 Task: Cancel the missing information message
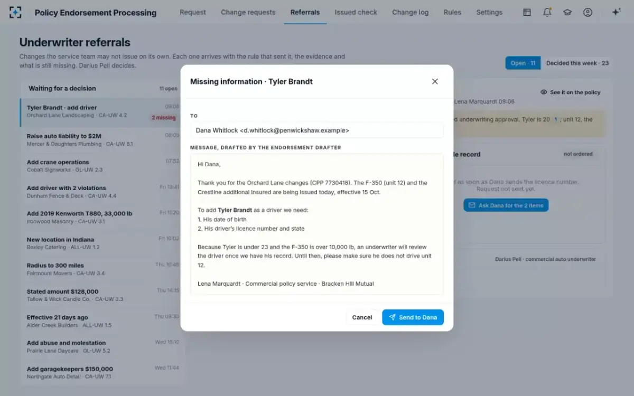click(x=362, y=317)
